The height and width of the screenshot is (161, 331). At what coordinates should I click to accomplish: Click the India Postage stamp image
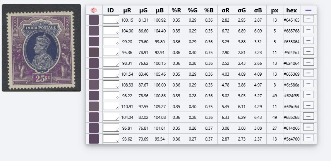point(41,48)
